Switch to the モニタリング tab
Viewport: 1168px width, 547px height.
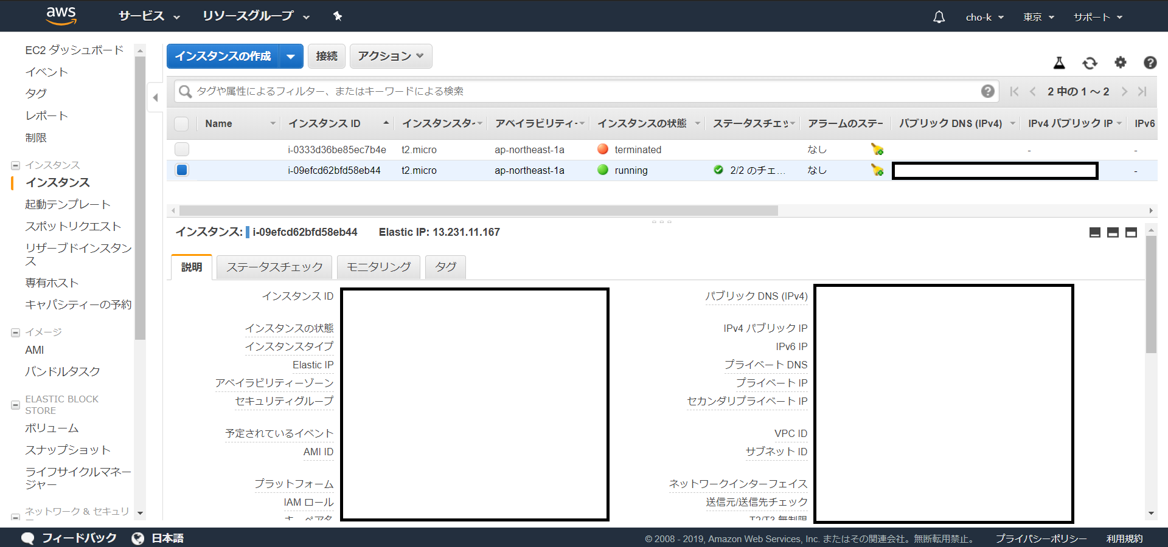point(378,267)
